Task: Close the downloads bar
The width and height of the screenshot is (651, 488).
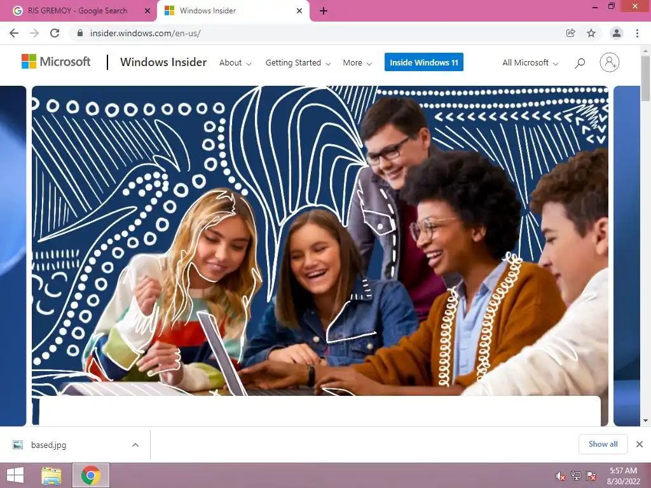Action: (x=640, y=444)
